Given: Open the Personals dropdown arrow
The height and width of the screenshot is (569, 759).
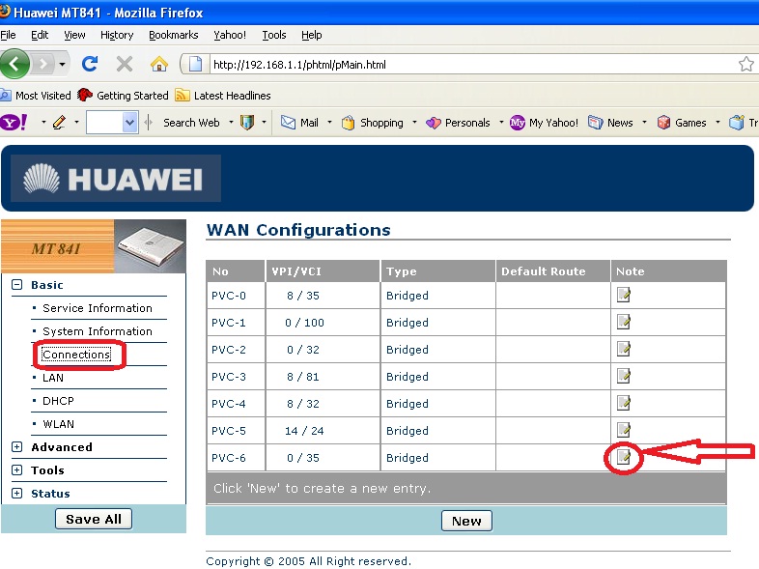Looking at the screenshot, I should point(501,123).
